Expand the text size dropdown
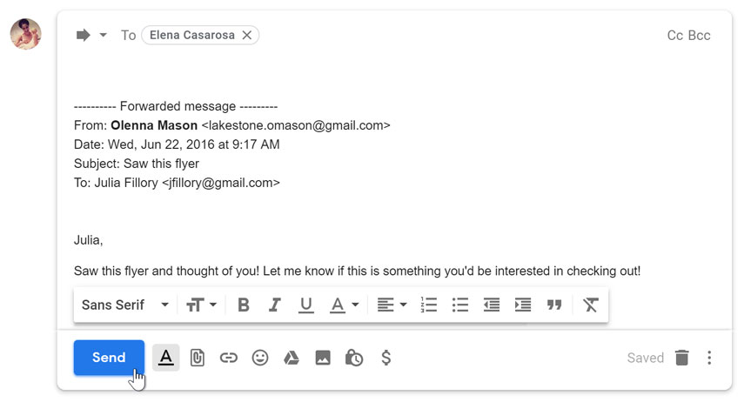Viewport: 744px width, 402px height. [x=201, y=305]
